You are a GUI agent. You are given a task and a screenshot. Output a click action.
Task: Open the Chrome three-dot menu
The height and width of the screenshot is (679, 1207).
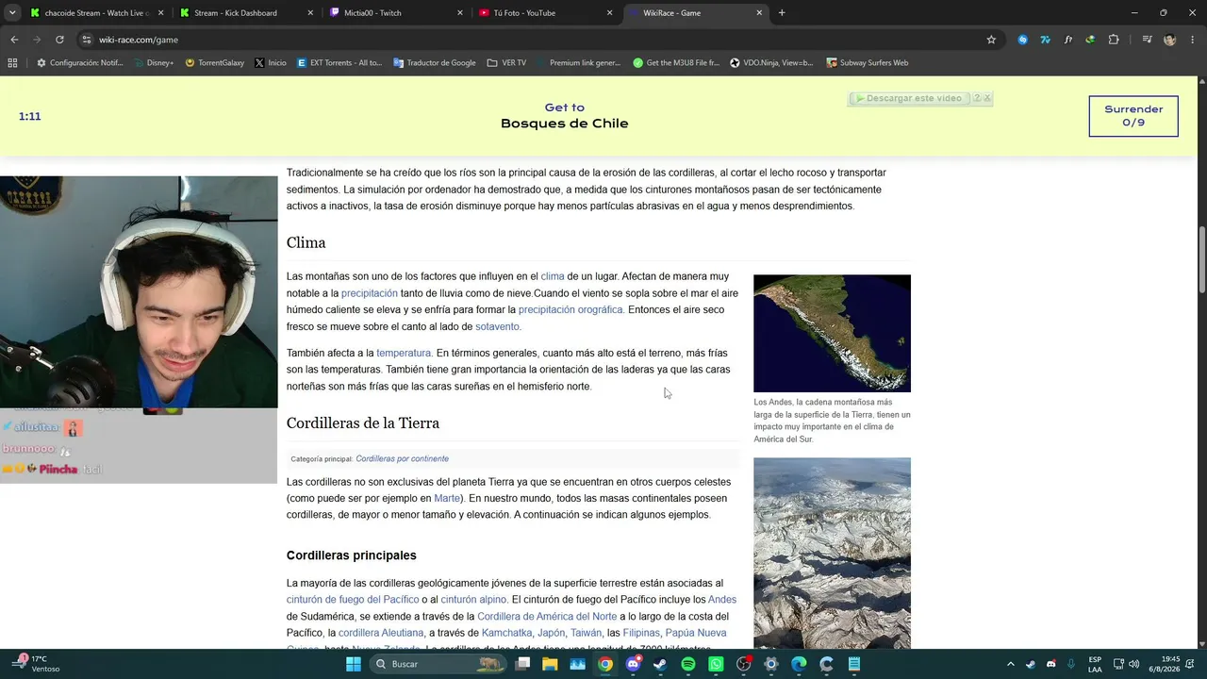pos(1193,40)
